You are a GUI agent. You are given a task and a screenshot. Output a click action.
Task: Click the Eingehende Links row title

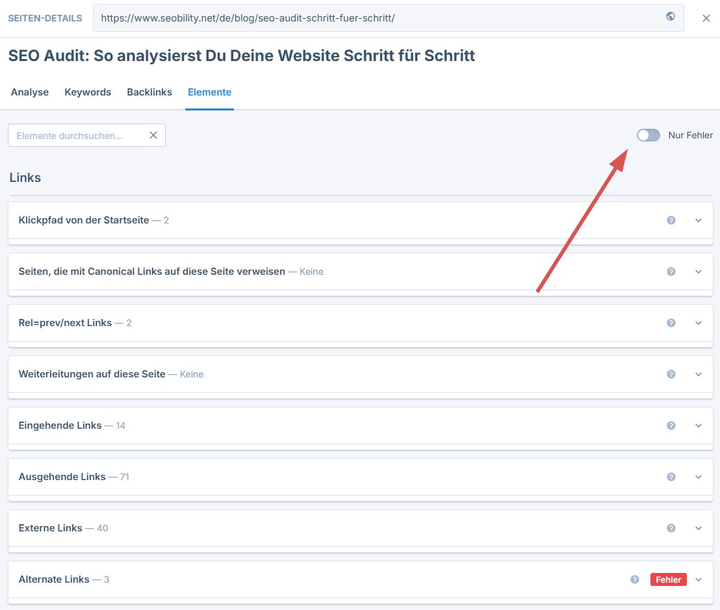click(x=60, y=426)
